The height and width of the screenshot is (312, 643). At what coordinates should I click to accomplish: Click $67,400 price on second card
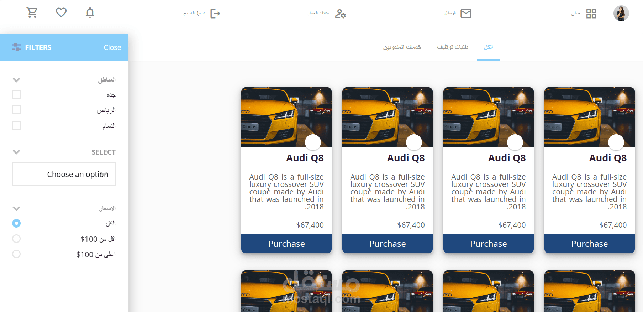pos(411,225)
